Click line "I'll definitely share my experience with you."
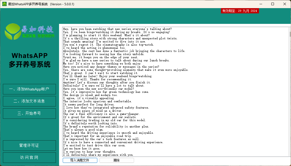This screenshot has width=291, height=166. tap(98, 155)
